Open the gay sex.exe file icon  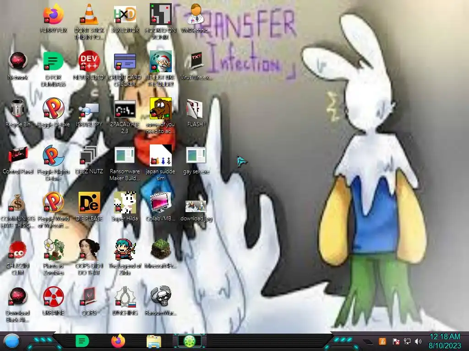(196, 155)
